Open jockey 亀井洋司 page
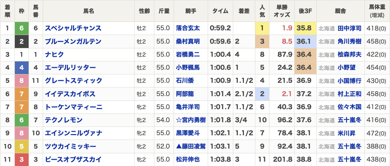Viewport: 390px width, 166px height. coord(188,107)
